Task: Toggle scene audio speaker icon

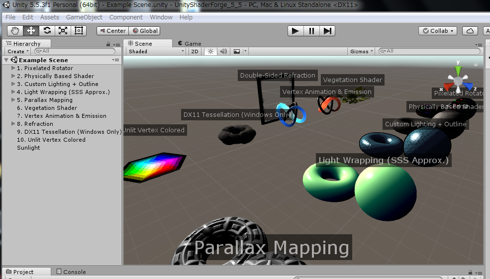Action: [x=223, y=51]
